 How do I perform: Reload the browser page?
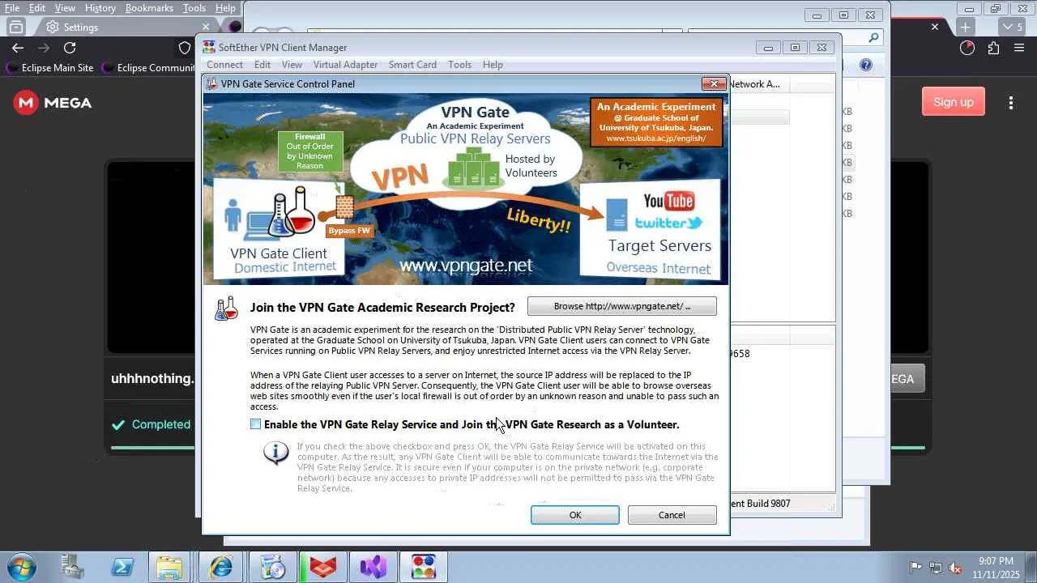70,48
